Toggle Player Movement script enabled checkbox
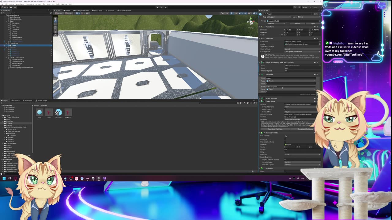This screenshot has width=392, height=220. pyautogui.click(x=264, y=62)
